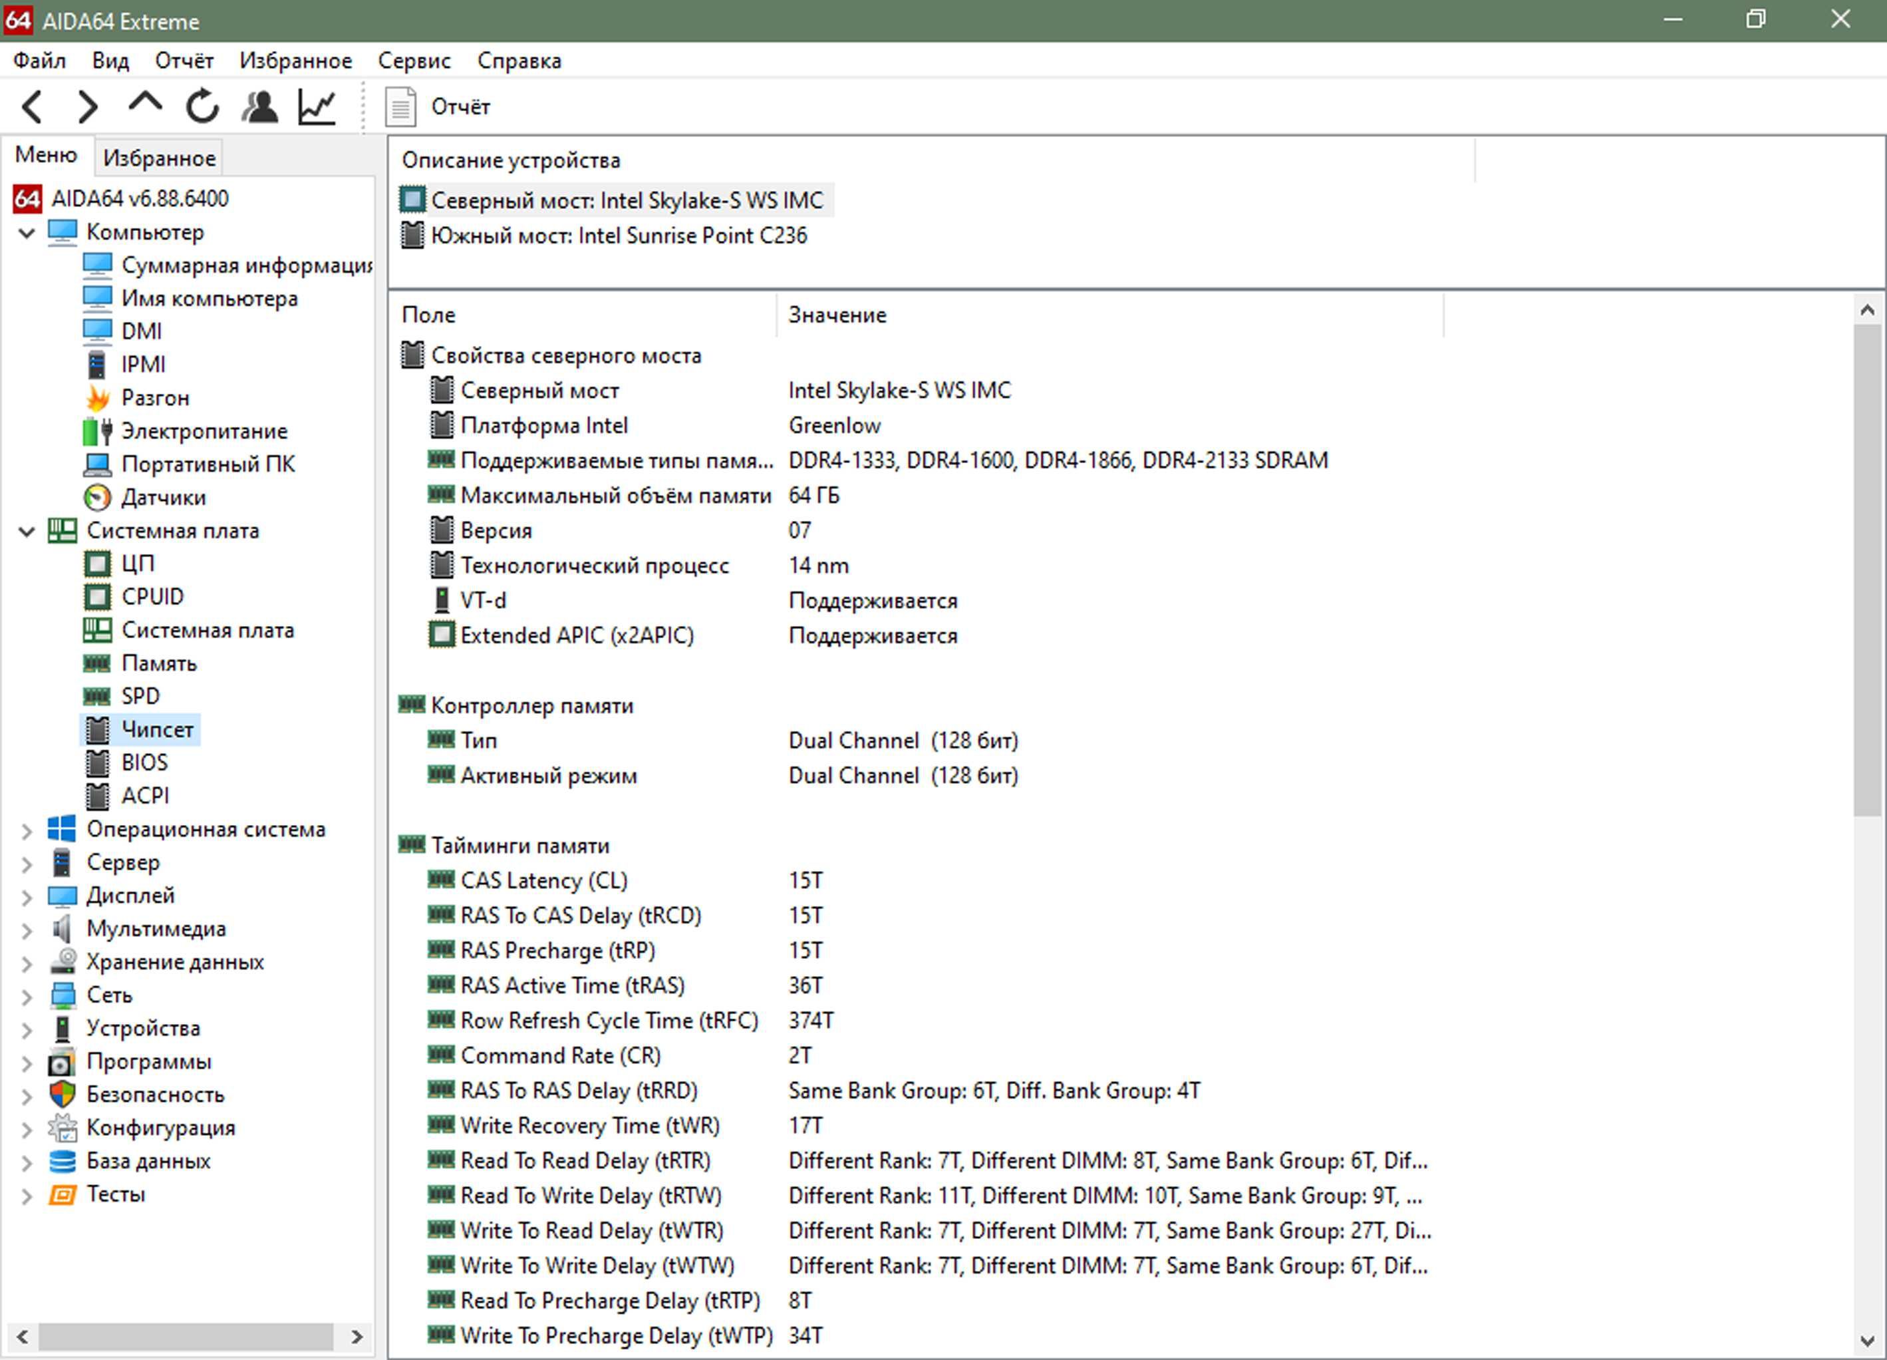Select the SPD memory tree item

[x=140, y=696]
